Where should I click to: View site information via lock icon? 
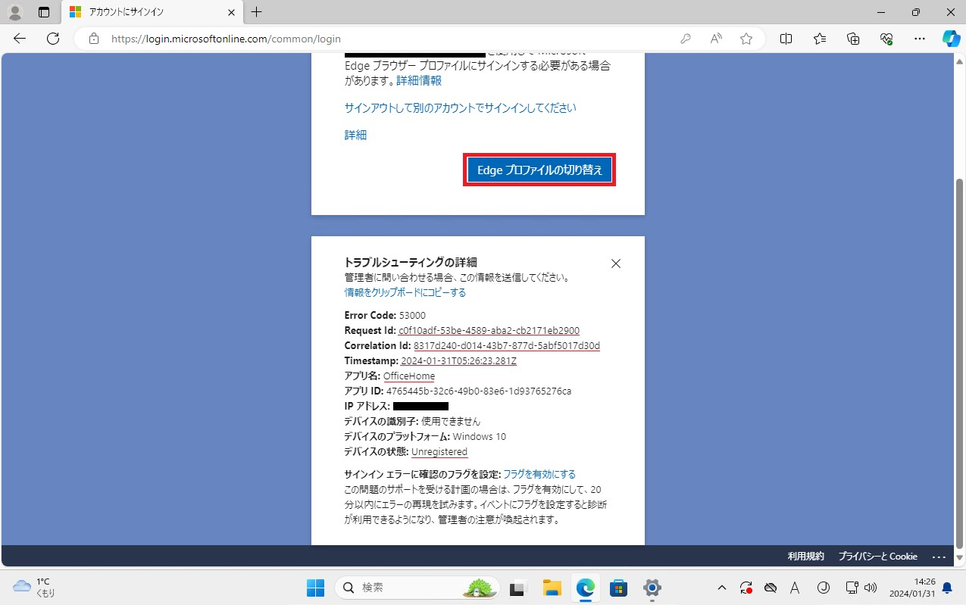coord(94,39)
